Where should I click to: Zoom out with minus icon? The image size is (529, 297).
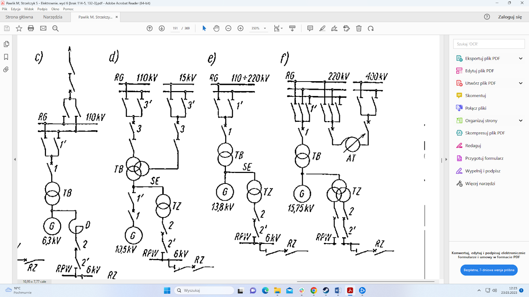(x=228, y=28)
